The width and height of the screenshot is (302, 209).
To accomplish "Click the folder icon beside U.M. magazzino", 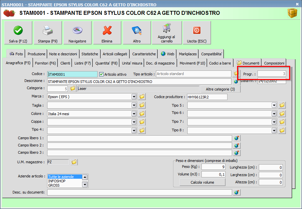I will [74, 162].
